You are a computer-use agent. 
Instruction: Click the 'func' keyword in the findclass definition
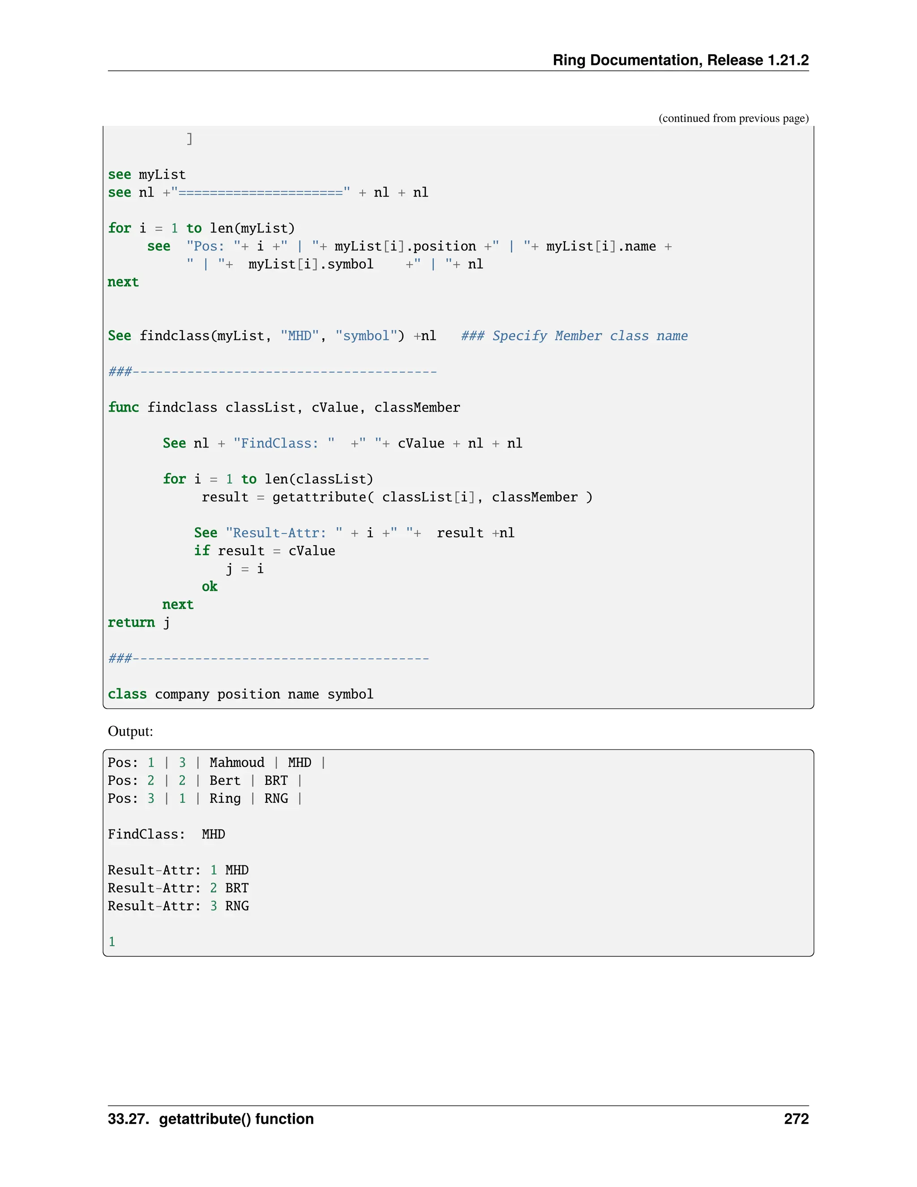pos(123,408)
